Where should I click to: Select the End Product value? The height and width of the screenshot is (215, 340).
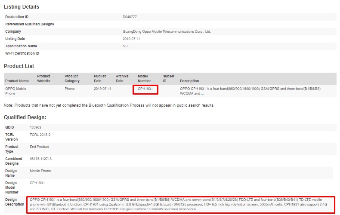coord(39,147)
